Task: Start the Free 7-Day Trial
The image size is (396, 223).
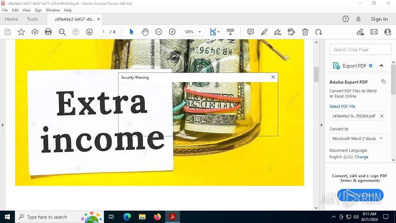Action: coord(360,195)
